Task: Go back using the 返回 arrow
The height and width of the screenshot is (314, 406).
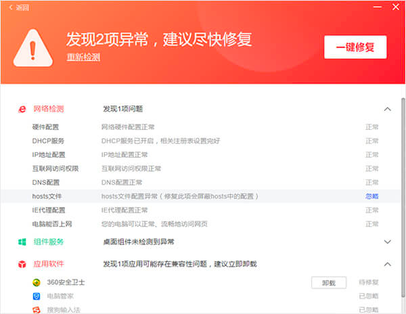Action: (19, 7)
